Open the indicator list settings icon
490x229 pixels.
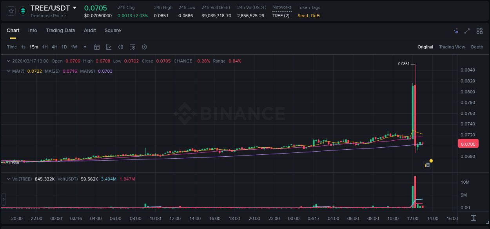tap(132, 47)
